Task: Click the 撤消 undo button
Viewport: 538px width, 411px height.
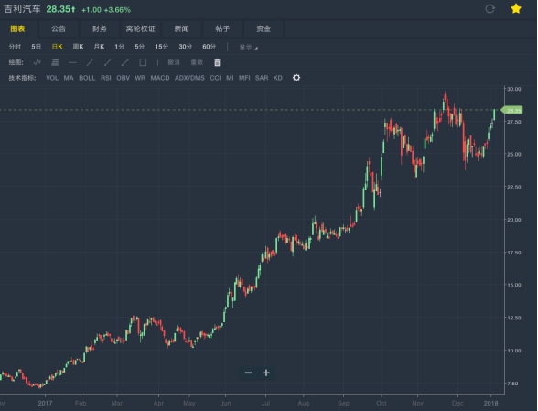Action: coord(174,62)
